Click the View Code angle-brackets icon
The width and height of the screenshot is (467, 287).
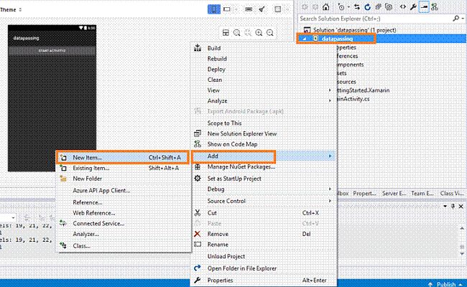(403, 7)
